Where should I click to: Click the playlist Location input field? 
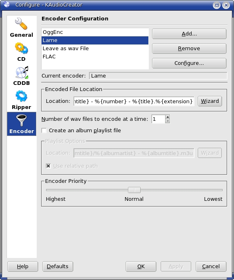[x=134, y=153]
